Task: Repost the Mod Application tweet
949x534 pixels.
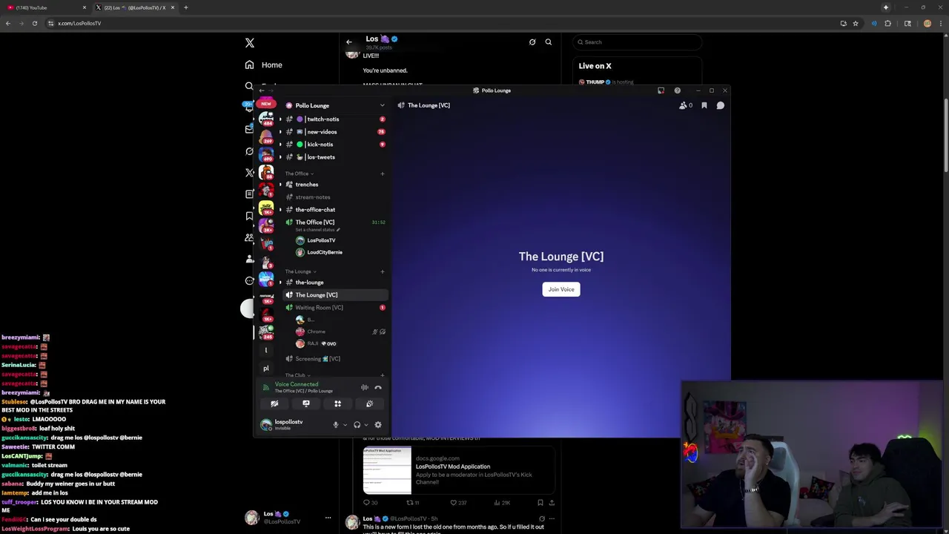Action: (x=413, y=503)
